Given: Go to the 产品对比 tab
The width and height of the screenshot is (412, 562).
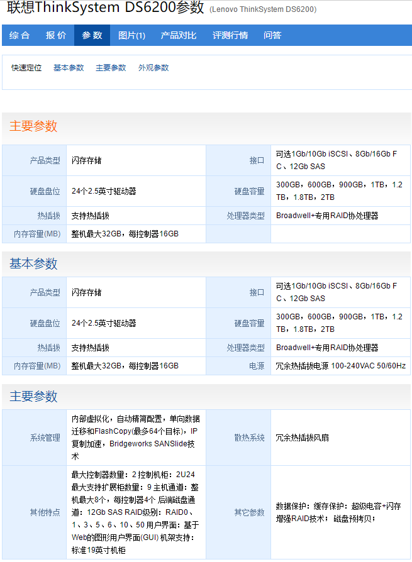Looking at the screenshot, I should coord(178,35).
